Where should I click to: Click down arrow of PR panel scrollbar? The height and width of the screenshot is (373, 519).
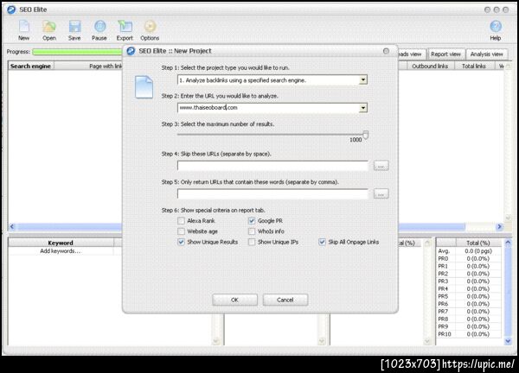pyautogui.click(x=508, y=341)
